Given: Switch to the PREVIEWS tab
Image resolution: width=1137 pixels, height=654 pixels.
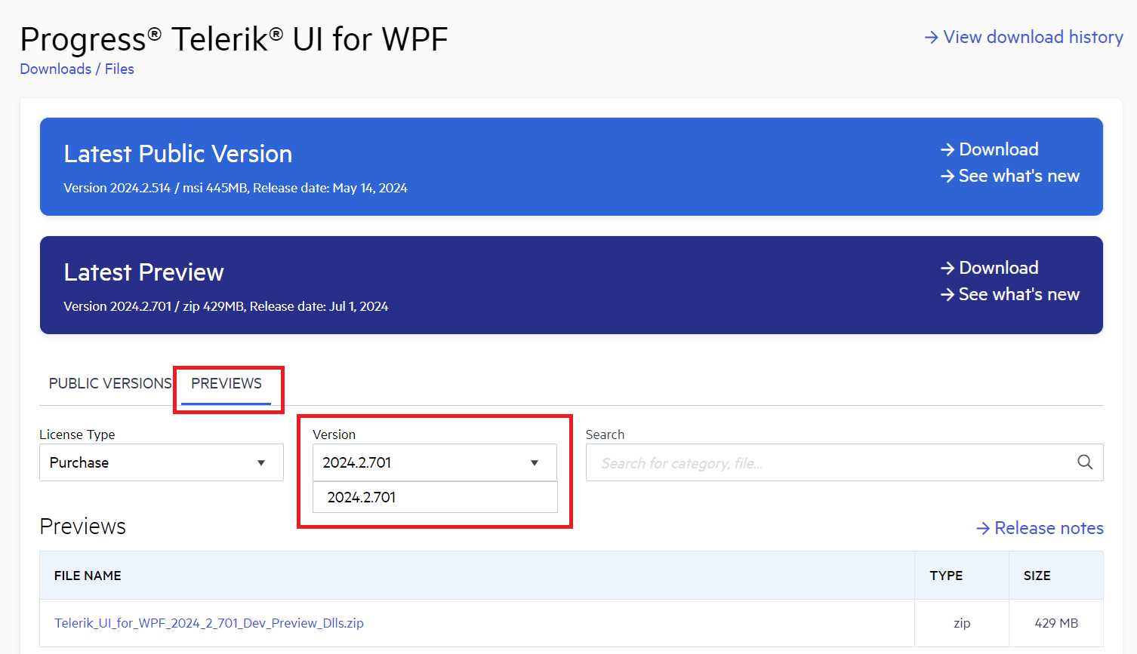Looking at the screenshot, I should pyautogui.click(x=226, y=383).
